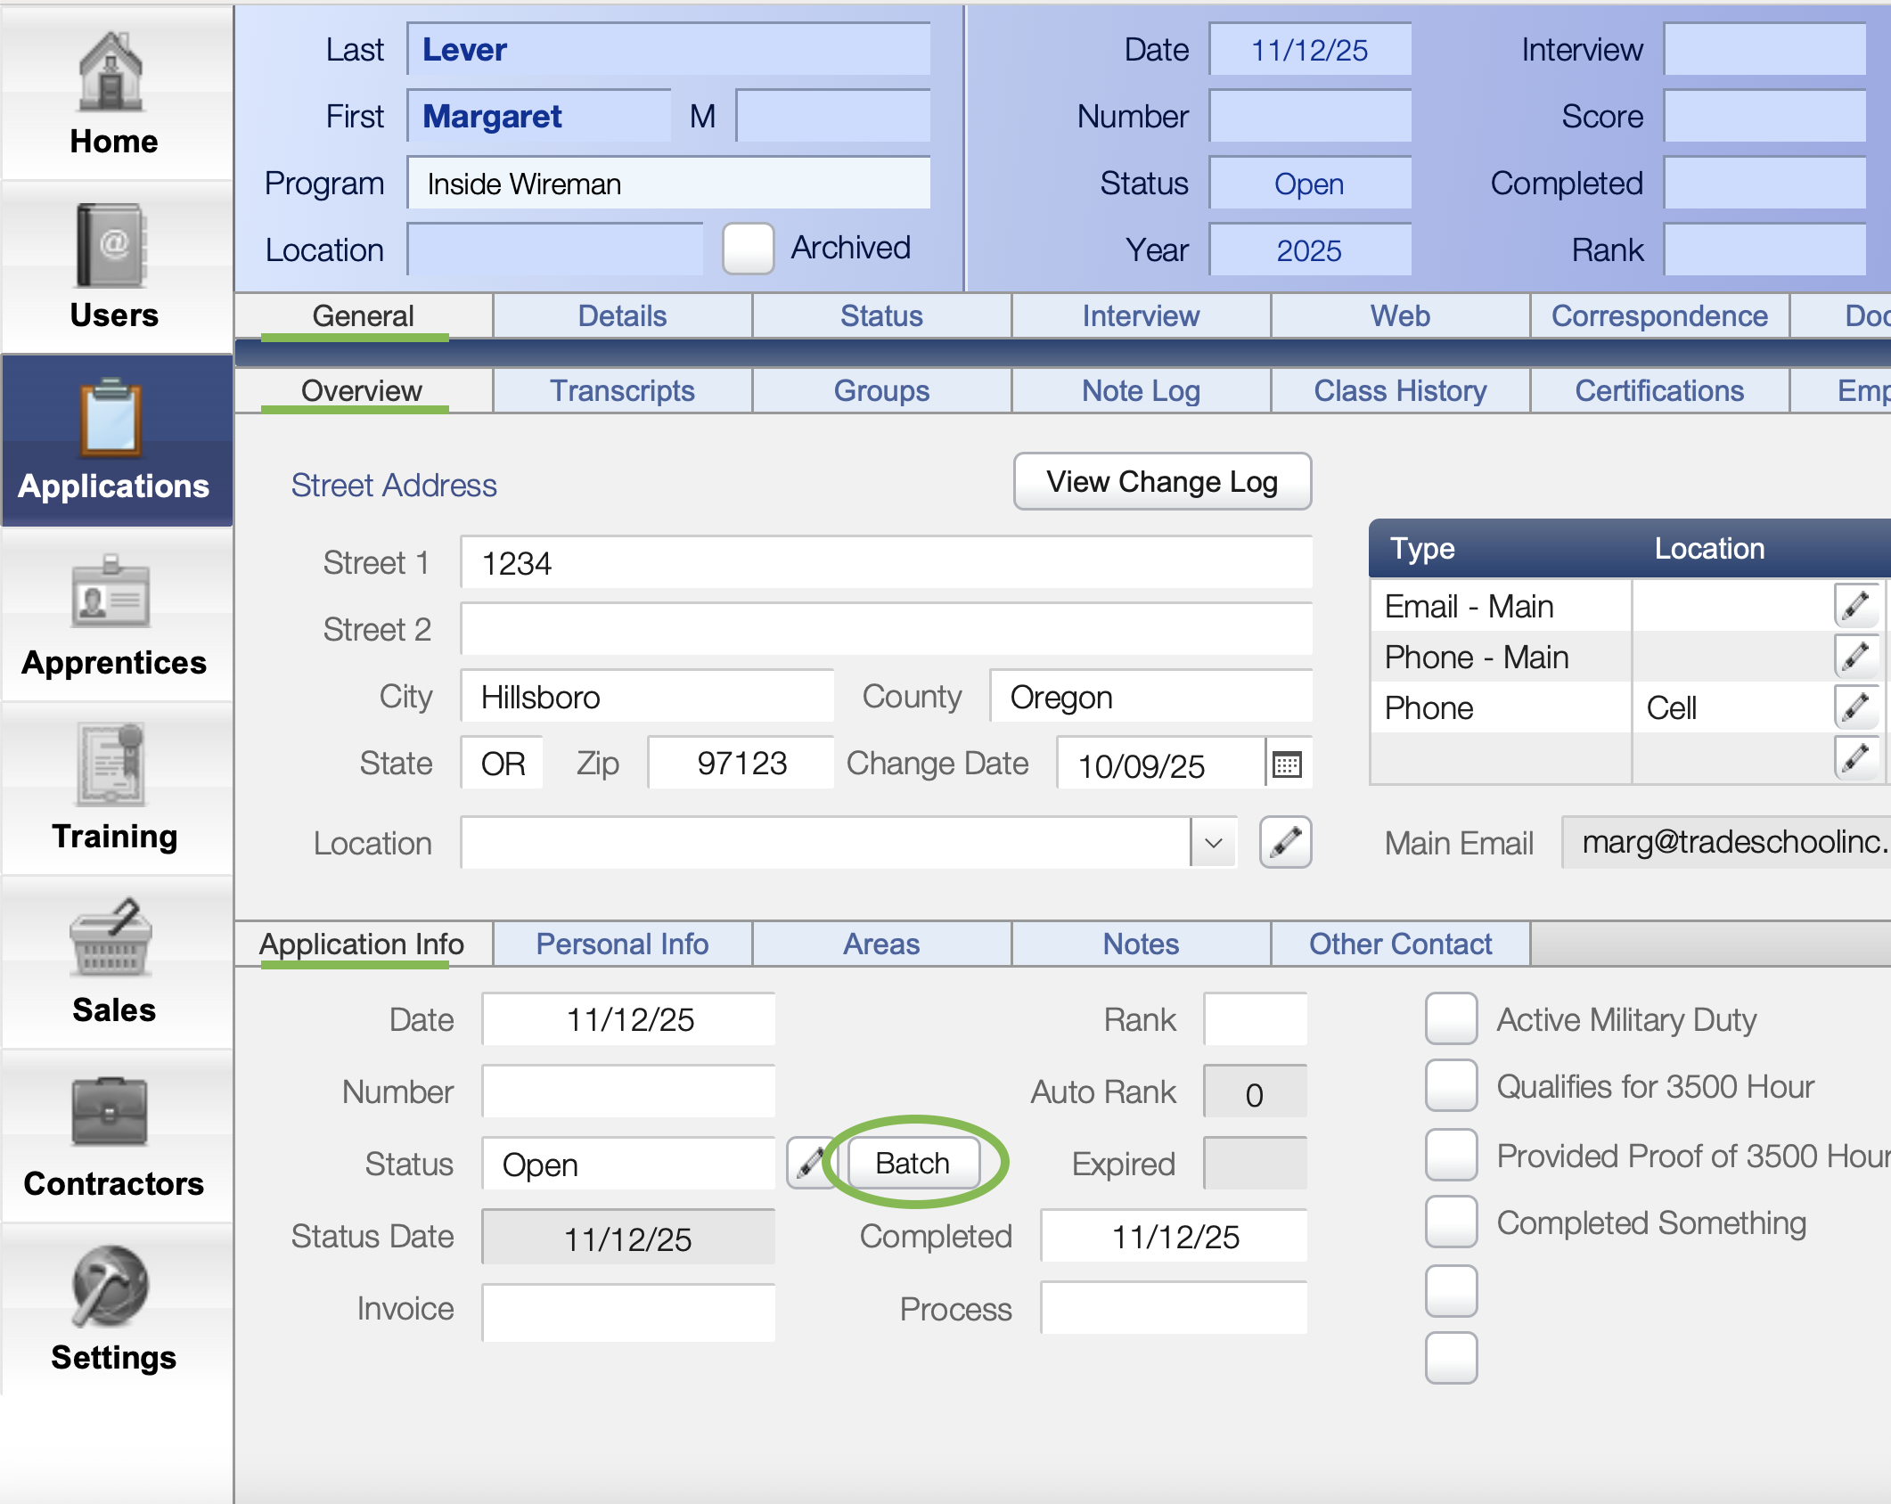
Task: Switch to the Status tab
Action: pos(881,316)
